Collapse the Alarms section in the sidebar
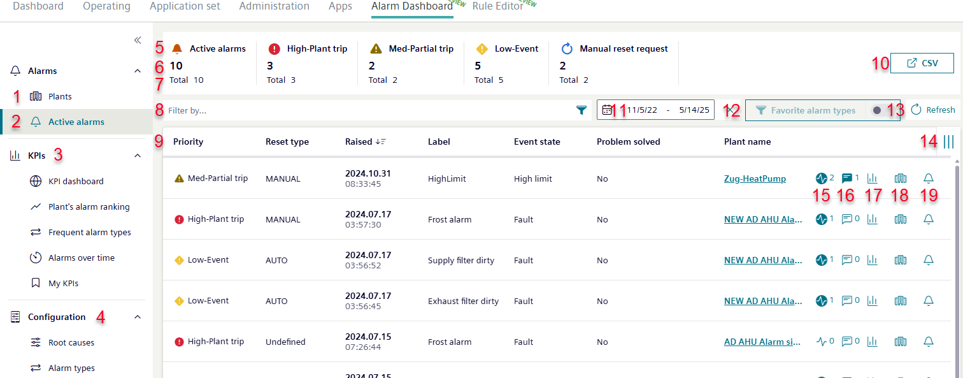 click(138, 71)
